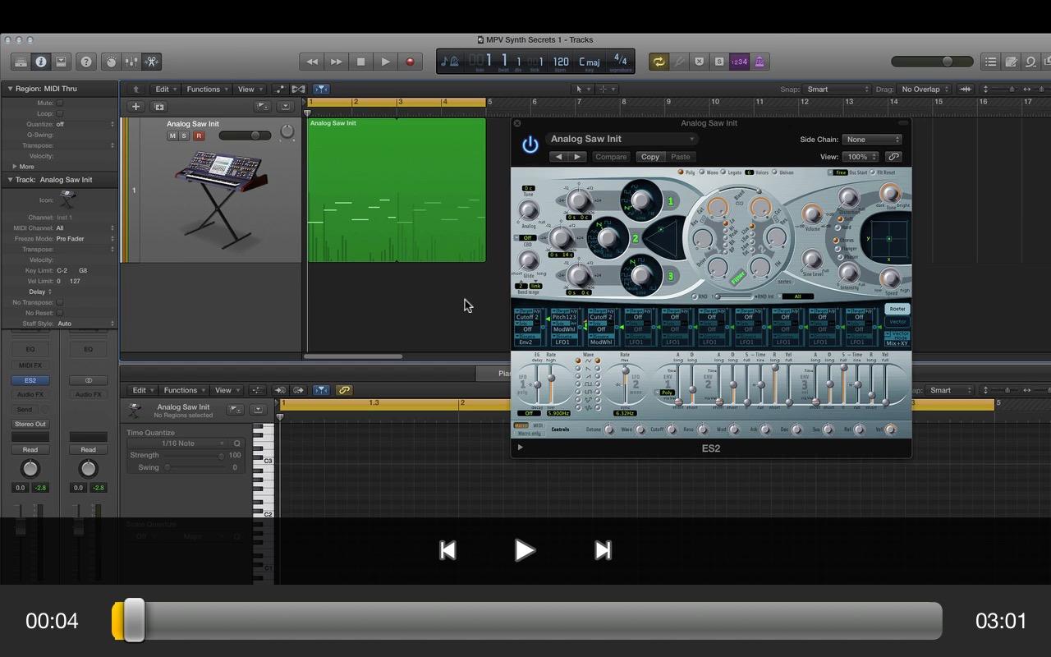The height and width of the screenshot is (657, 1051).
Task: Toggle the Inspector info button
Action: pyautogui.click(x=40, y=62)
